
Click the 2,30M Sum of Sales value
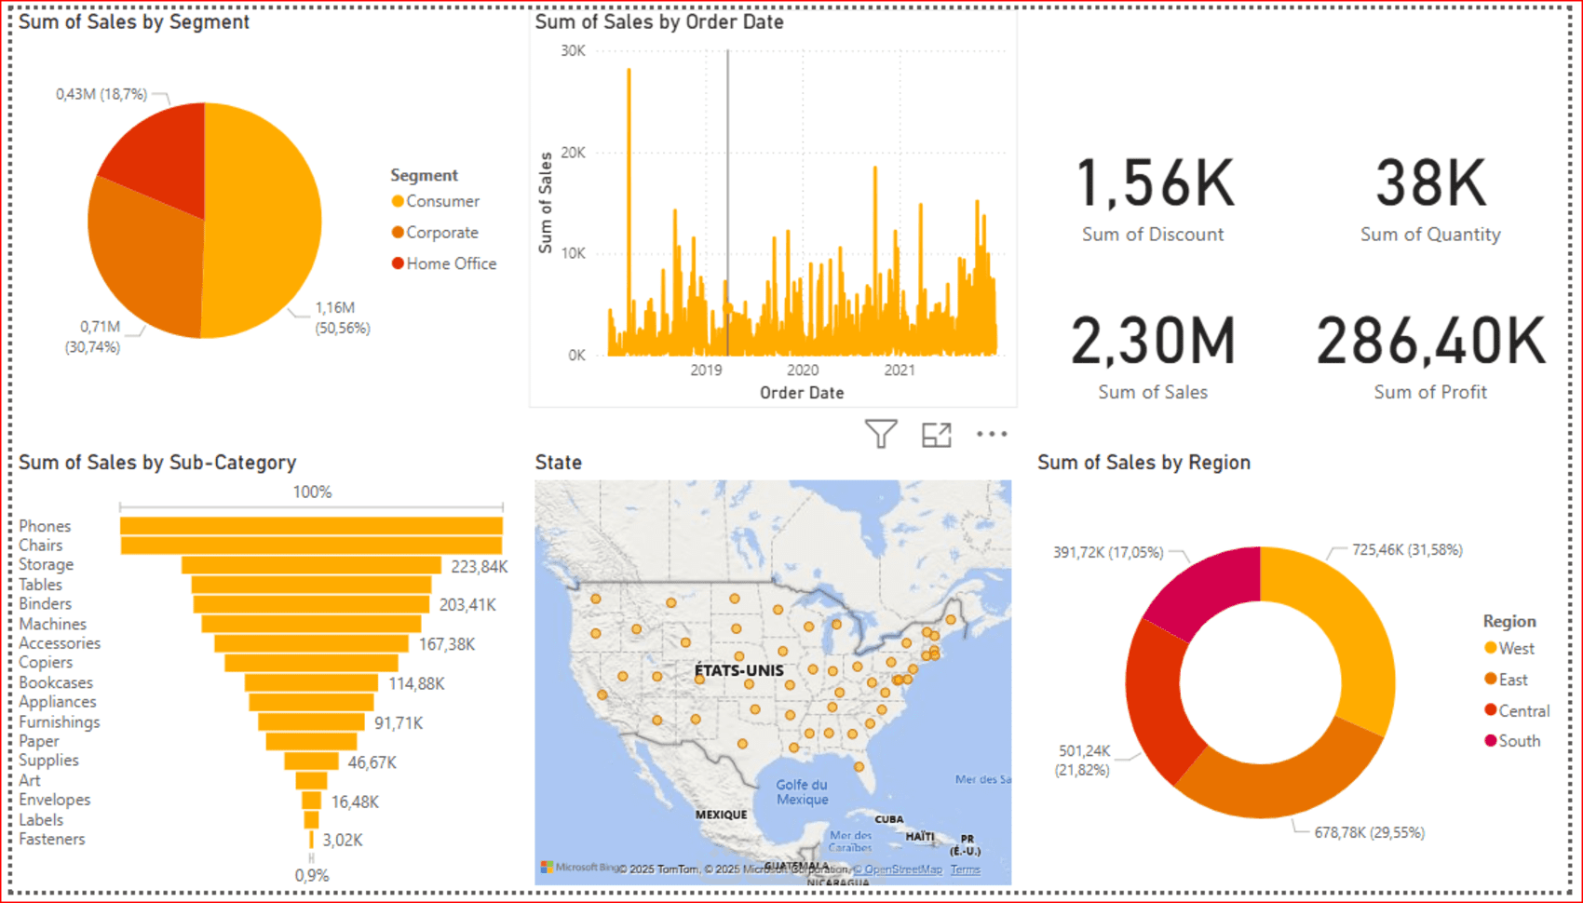(x=1153, y=341)
